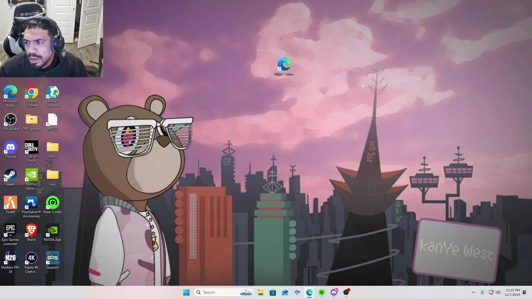Open Outlook from the taskbar
532x299 pixels.
pos(285,292)
